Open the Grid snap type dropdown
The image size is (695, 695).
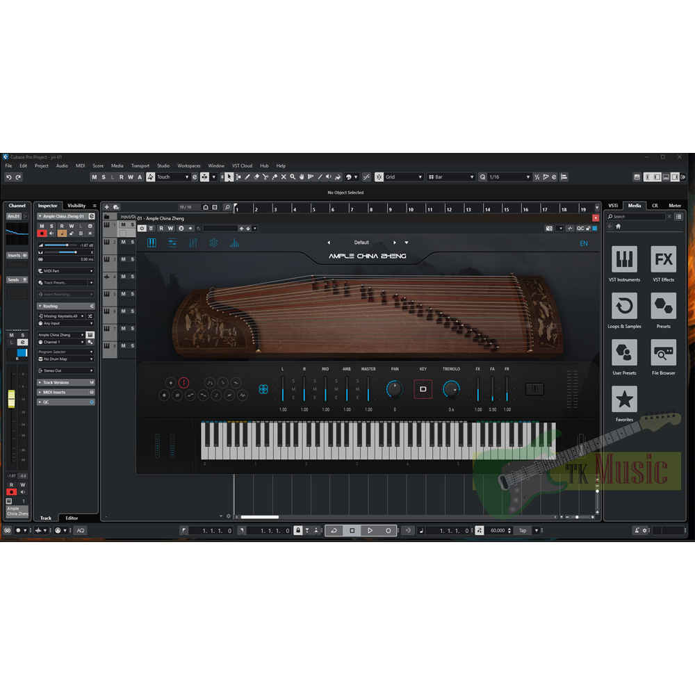[403, 177]
